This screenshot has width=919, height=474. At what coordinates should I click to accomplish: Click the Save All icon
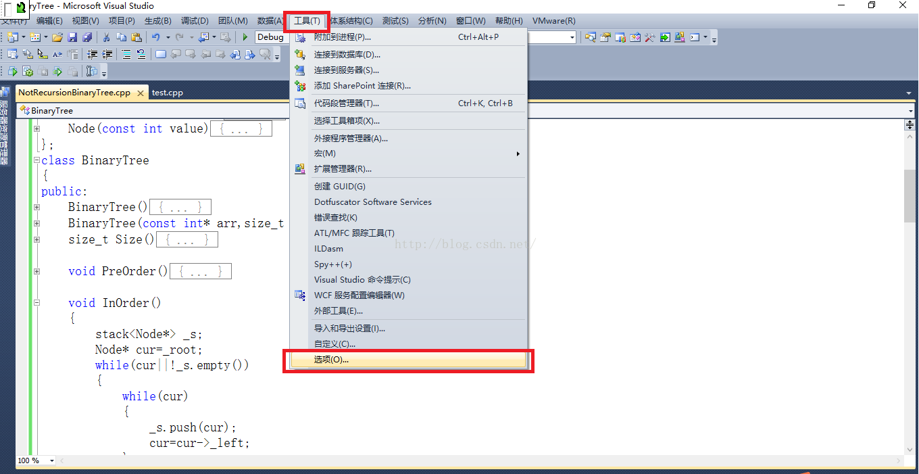click(88, 37)
